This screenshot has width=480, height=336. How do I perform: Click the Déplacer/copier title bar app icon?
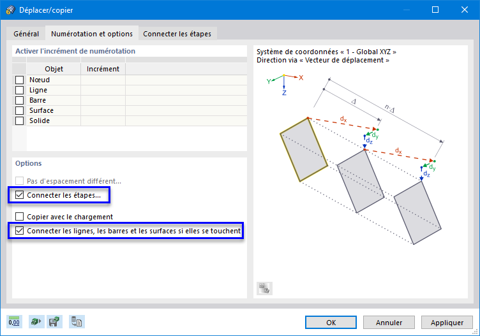coord(10,10)
